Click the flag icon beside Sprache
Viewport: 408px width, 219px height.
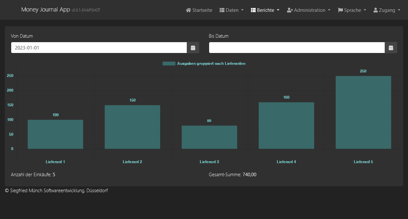pyautogui.click(x=340, y=10)
